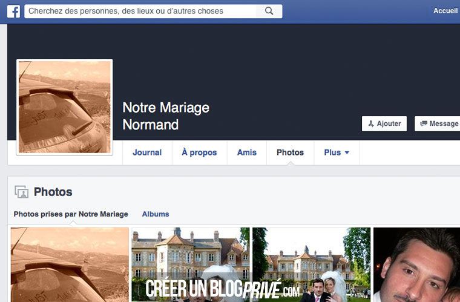Open the first sepia car photo thumbnail
460x302 pixels.
(70, 264)
